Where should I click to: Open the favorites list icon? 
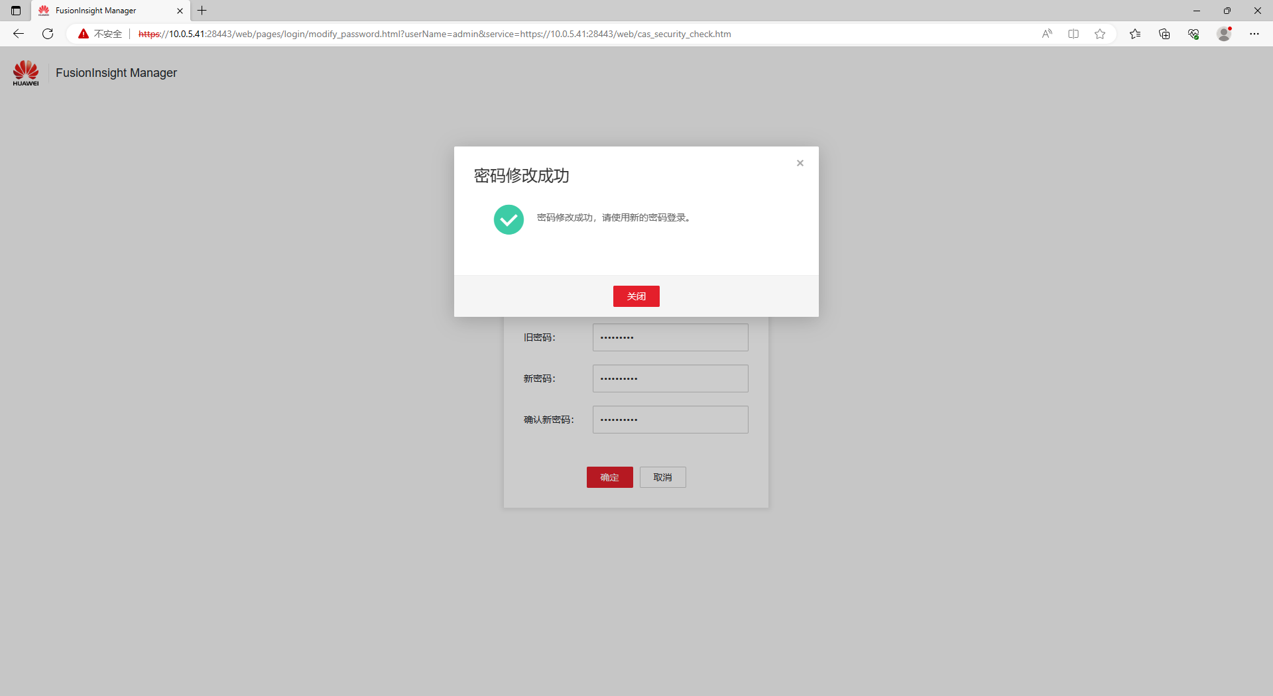click(x=1135, y=34)
